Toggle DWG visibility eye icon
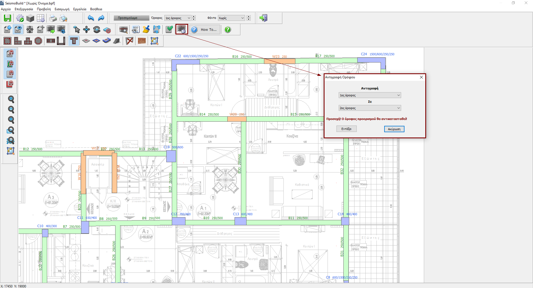The image size is (533, 288). pos(18,29)
